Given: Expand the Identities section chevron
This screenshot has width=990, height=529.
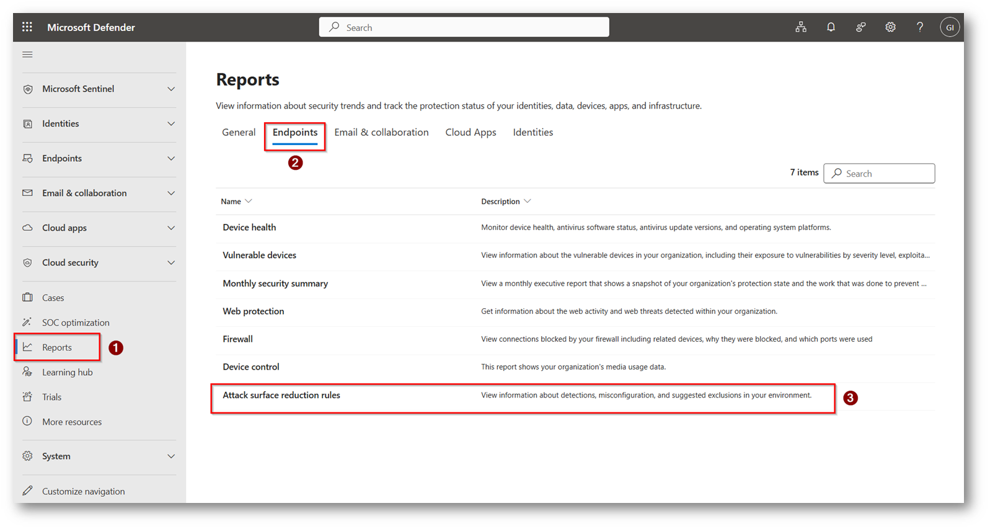Looking at the screenshot, I should coord(171,124).
